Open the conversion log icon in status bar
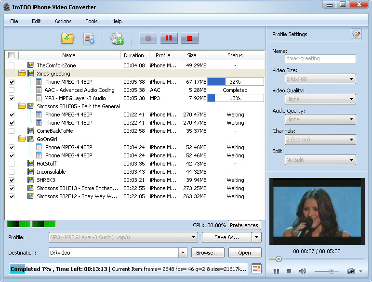The height and width of the screenshot is (282, 372). point(256,269)
